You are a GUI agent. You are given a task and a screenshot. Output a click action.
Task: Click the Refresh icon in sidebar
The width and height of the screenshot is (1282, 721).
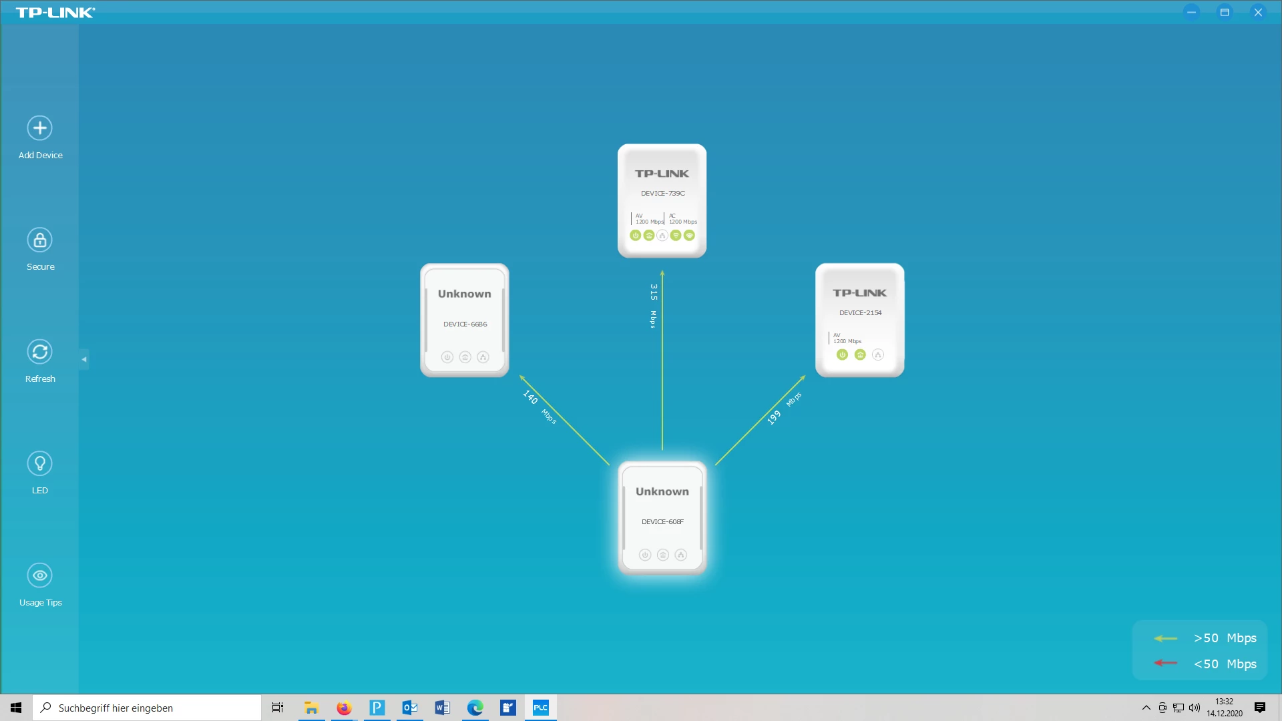click(x=40, y=352)
